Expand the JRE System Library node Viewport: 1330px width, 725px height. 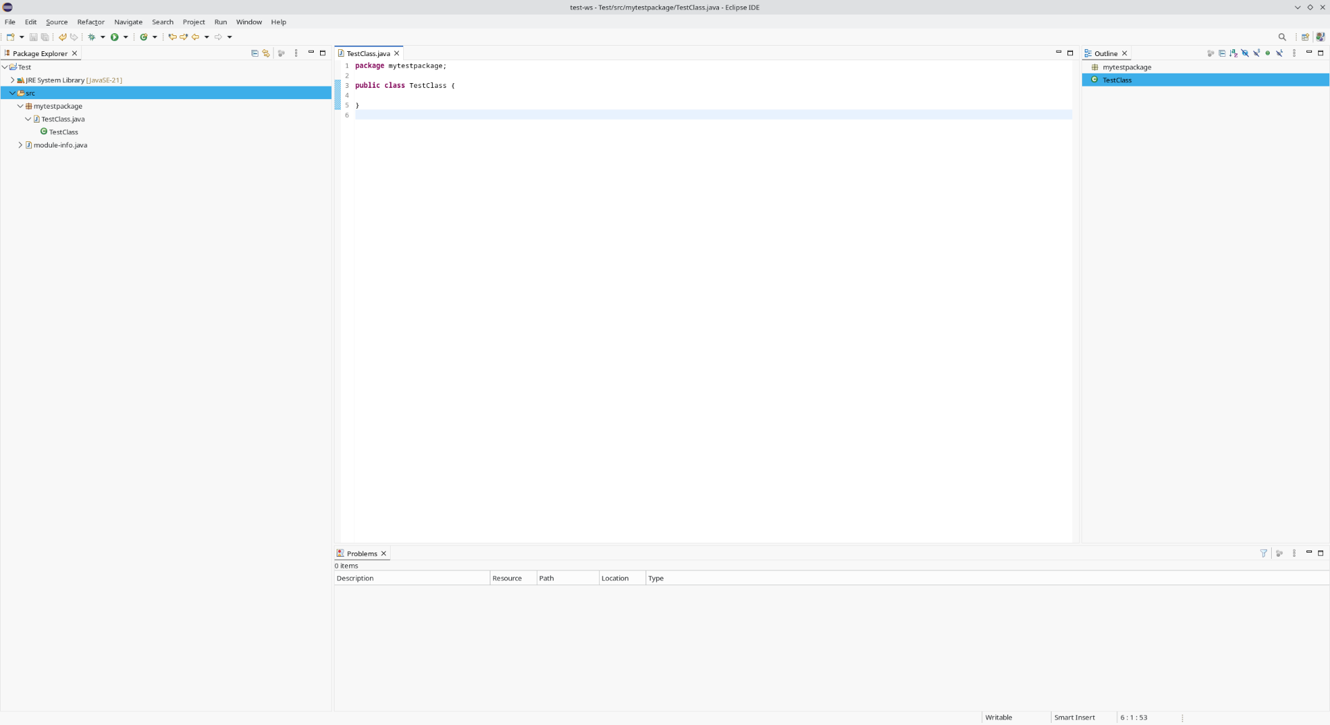pos(12,80)
